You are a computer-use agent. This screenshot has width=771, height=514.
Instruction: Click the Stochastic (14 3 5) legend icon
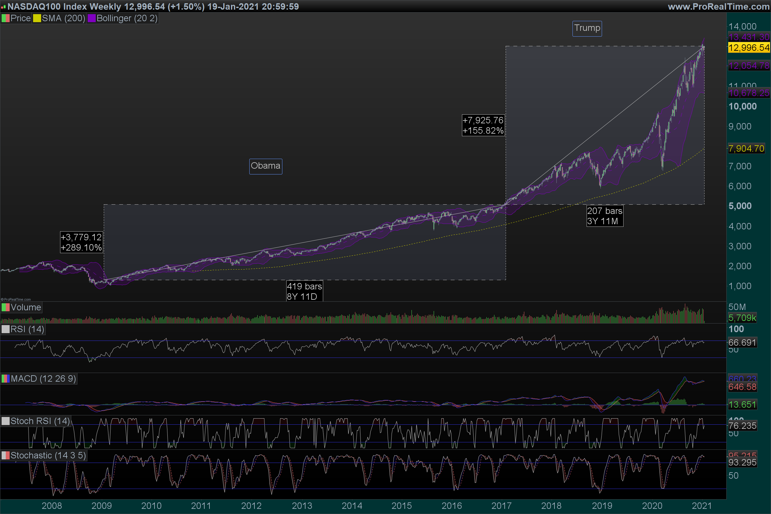5,455
